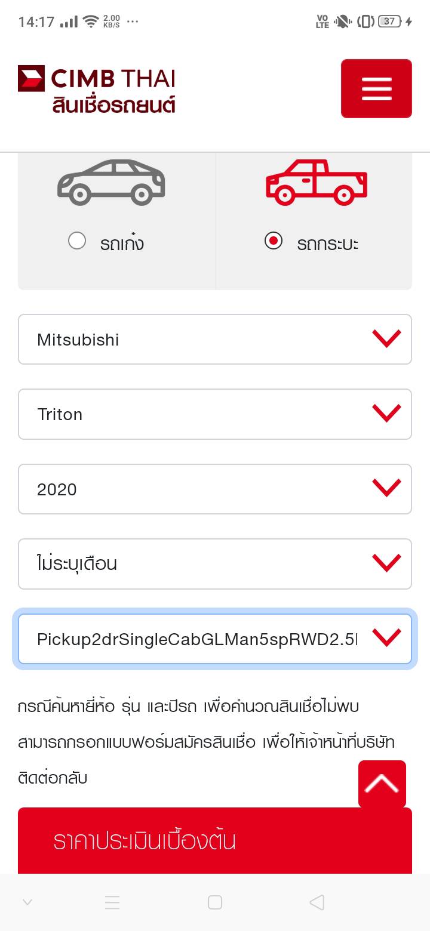Screen dimensions: 430x931
Task: Expand the Triton model dropdown
Action: click(x=215, y=414)
